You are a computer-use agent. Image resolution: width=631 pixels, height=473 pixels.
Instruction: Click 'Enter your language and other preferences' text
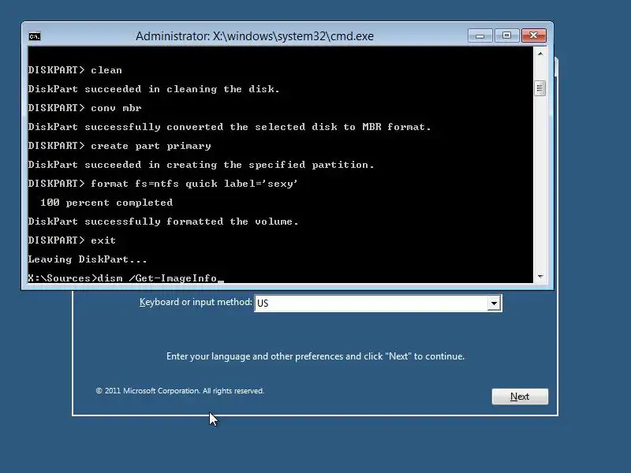tap(315, 356)
